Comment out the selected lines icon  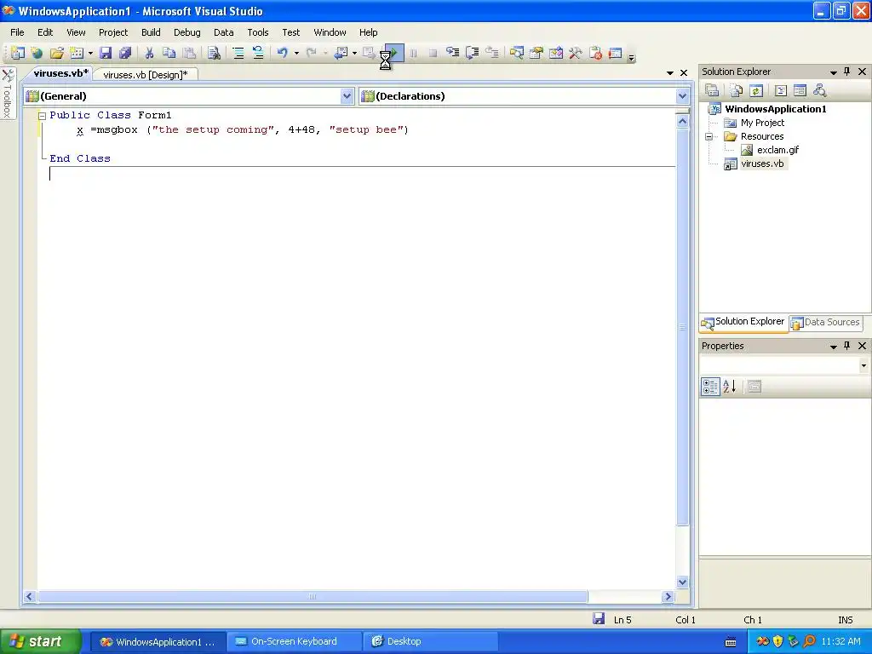pyautogui.click(x=238, y=53)
